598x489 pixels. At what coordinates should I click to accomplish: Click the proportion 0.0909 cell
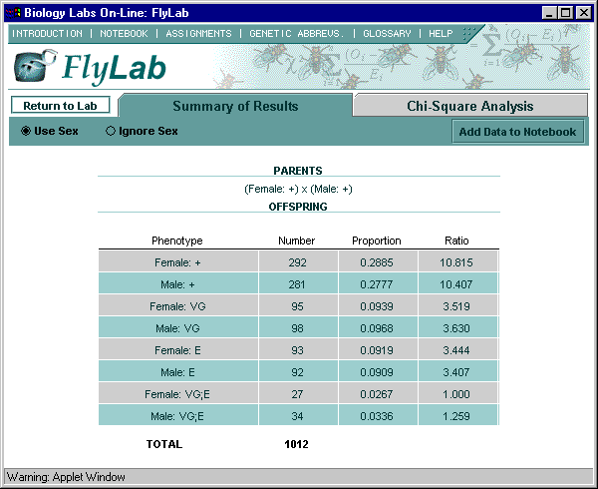378,372
